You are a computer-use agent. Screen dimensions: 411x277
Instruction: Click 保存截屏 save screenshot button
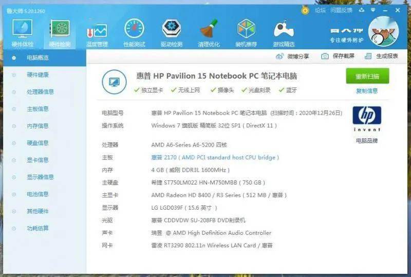338,56
